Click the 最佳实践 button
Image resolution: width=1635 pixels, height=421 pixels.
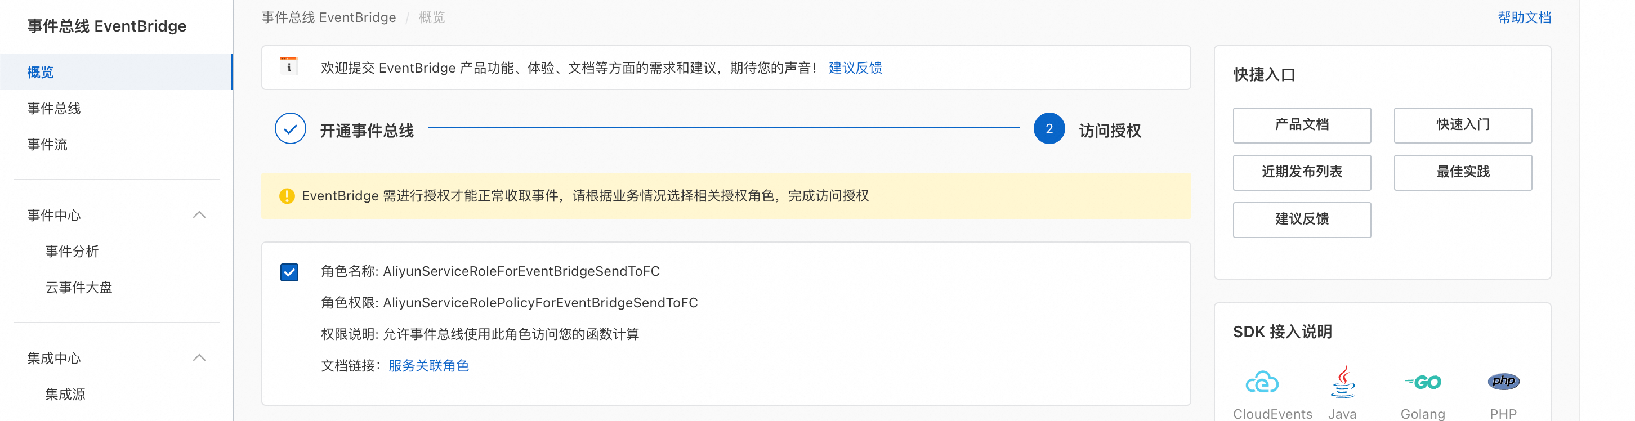tap(1462, 172)
